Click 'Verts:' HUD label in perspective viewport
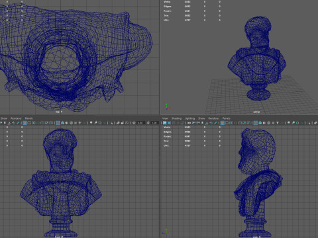The width and height of the screenshot is (318, 238). pyautogui.click(x=167, y=2)
